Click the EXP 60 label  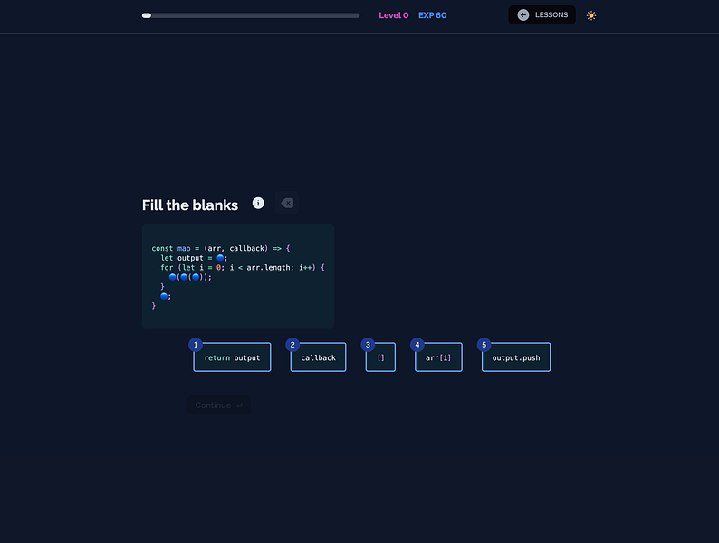pos(433,15)
